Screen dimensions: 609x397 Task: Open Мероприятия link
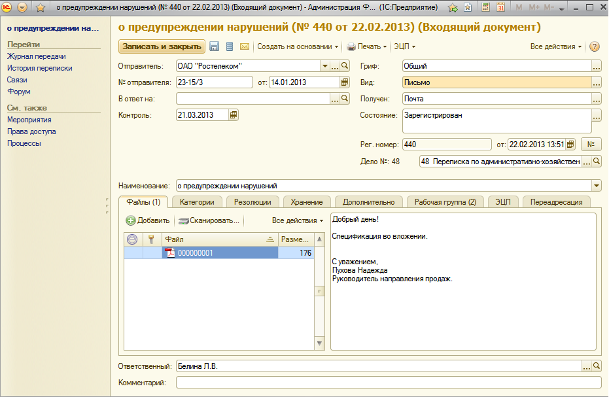tap(29, 120)
